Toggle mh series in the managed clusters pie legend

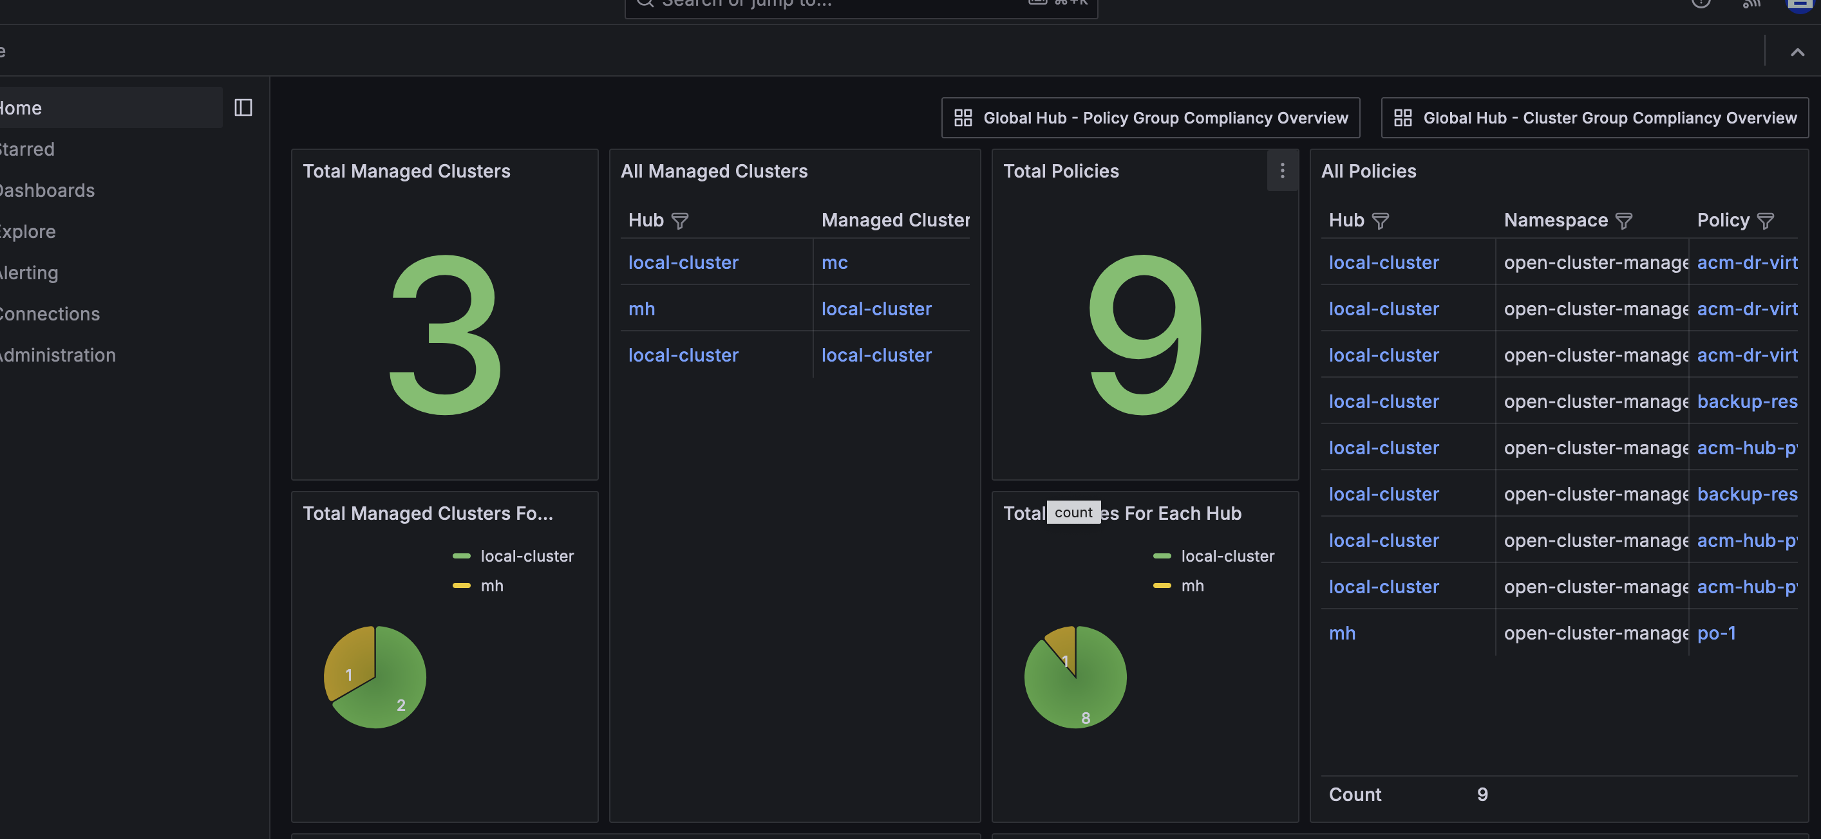(x=491, y=585)
